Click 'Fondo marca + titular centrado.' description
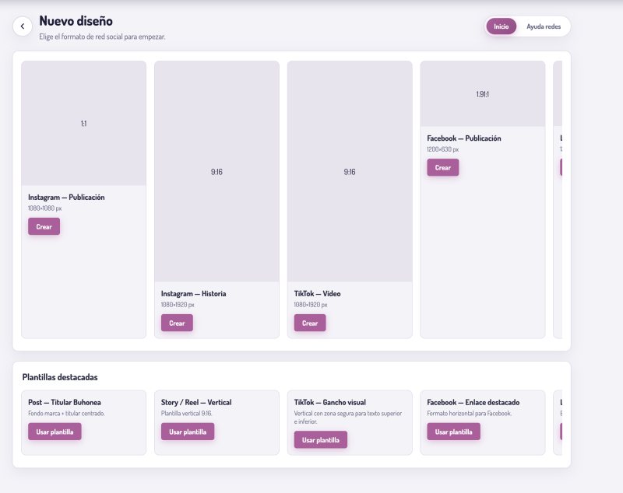 point(66,413)
